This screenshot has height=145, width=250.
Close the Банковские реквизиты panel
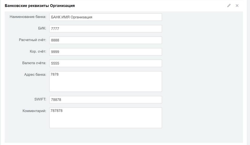coord(237,5)
